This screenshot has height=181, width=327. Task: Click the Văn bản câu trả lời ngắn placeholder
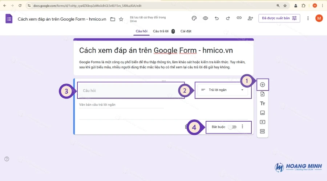97,105
